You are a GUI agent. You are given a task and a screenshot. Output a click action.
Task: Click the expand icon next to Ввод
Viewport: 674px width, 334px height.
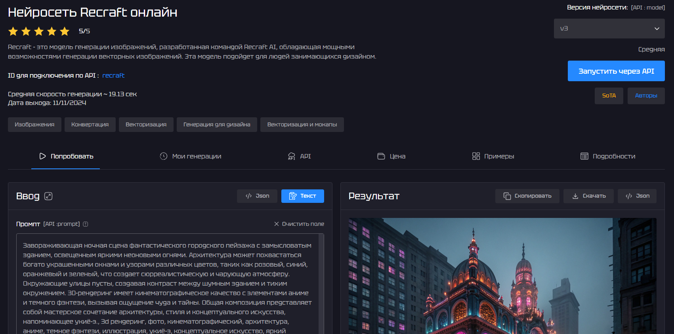48,196
